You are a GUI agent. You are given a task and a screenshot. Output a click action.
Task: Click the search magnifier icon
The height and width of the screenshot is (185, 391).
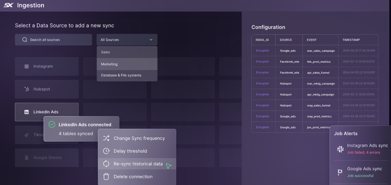pyautogui.click(x=24, y=39)
